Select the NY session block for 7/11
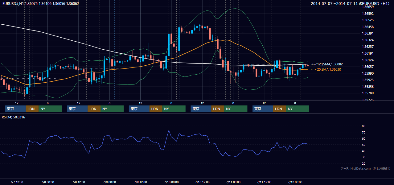The width and height of the screenshot is (394, 185). [298, 109]
